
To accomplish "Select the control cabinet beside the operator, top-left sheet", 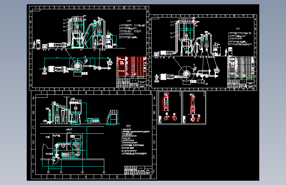I will pos(38,44).
